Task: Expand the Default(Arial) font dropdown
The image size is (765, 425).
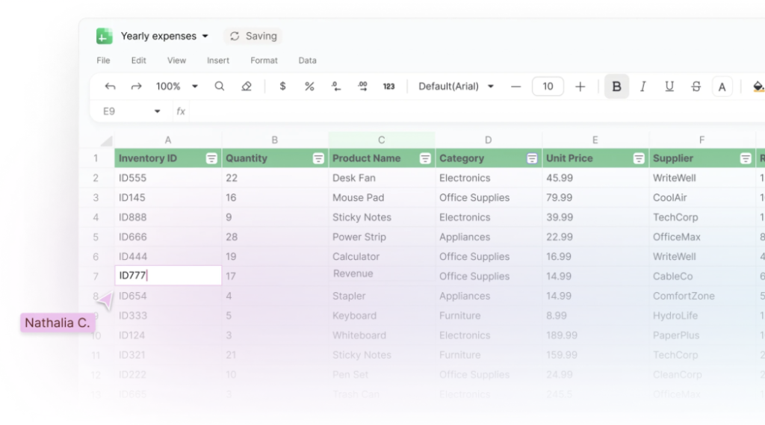Action: pyautogui.click(x=456, y=87)
